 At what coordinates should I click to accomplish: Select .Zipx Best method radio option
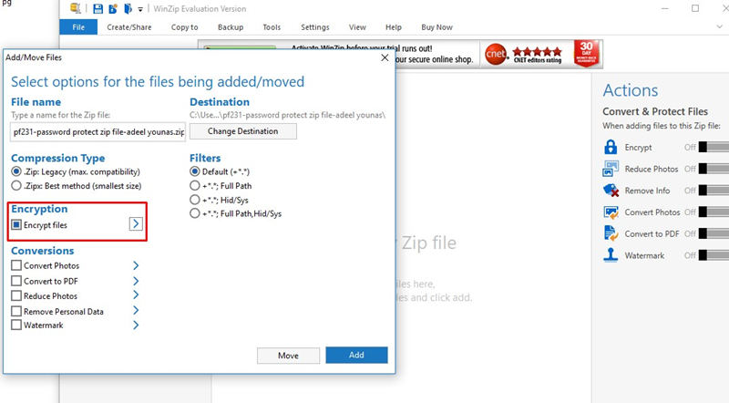click(x=15, y=188)
